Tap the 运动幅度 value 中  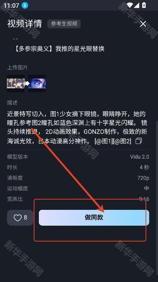tap(147, 188)
